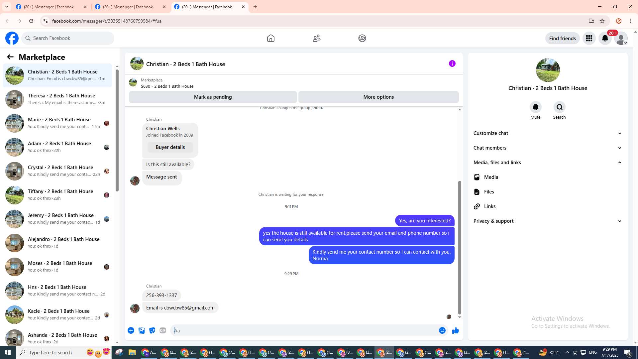The width and height of the screenshot is (638, 359).
Task: Open Tiffany 2 Beds 1 Bath House chat
Action: point(57,195)
